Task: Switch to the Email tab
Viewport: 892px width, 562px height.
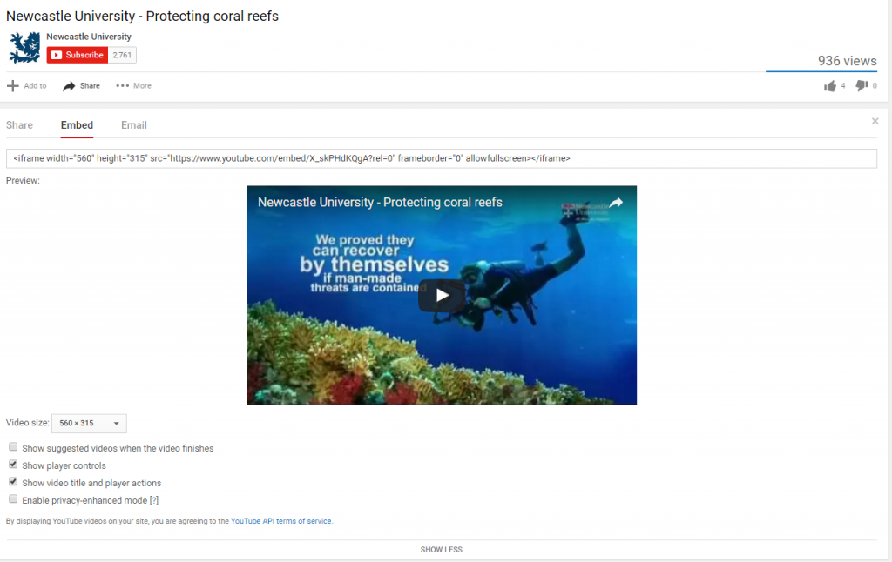Action: (x=133, y=125)
